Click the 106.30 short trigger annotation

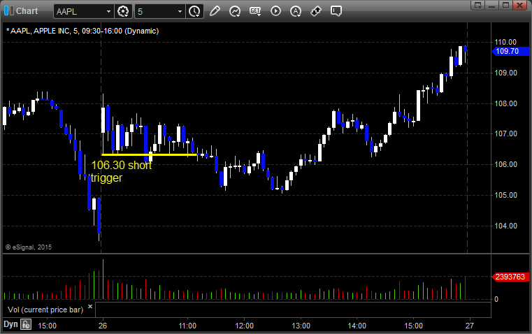tap(121, 171)
